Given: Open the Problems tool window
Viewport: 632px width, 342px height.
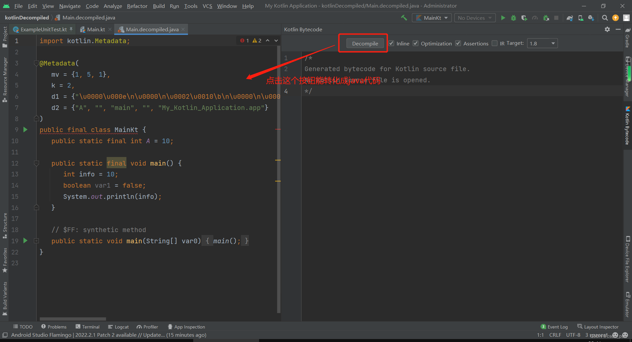Looking at the screenshot, I should [x=54, y=327].
